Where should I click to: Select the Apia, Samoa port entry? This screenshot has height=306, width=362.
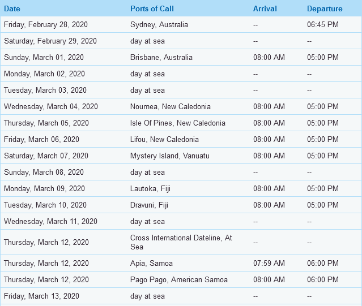(x=151, y=264)
